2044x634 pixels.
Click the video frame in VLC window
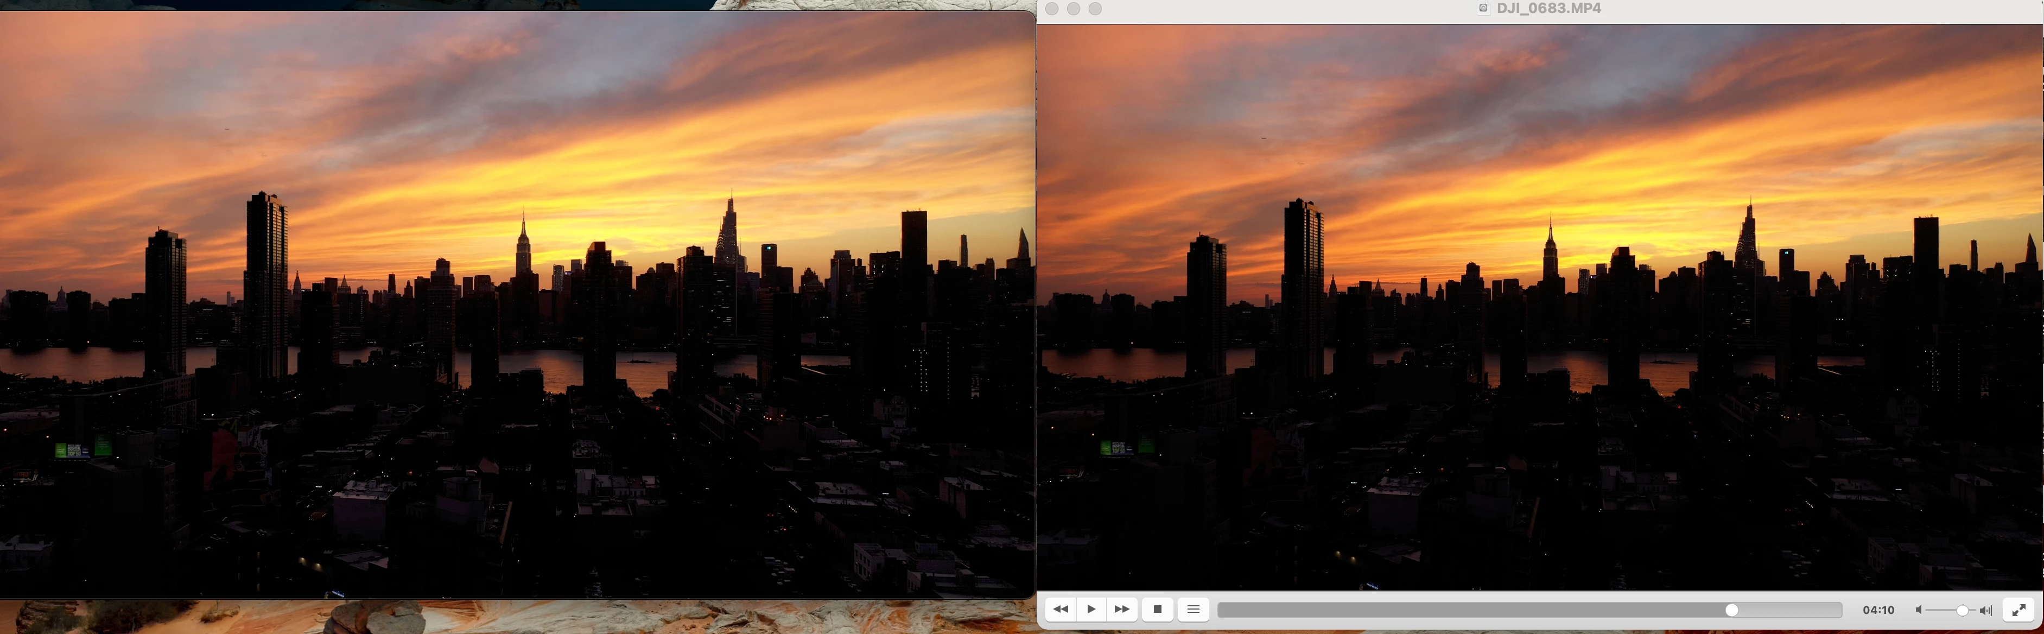pos(1539,309)
